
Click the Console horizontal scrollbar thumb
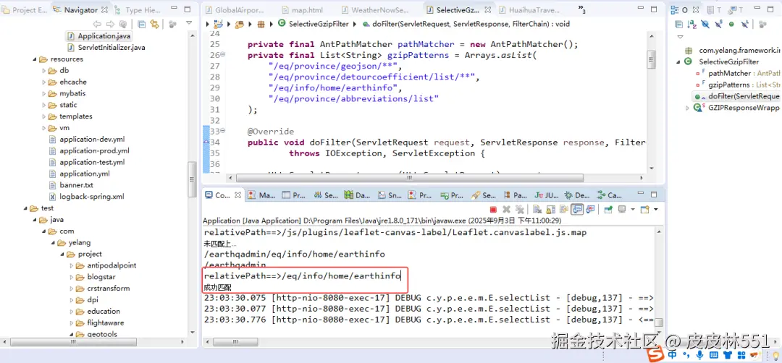(236, 342)
